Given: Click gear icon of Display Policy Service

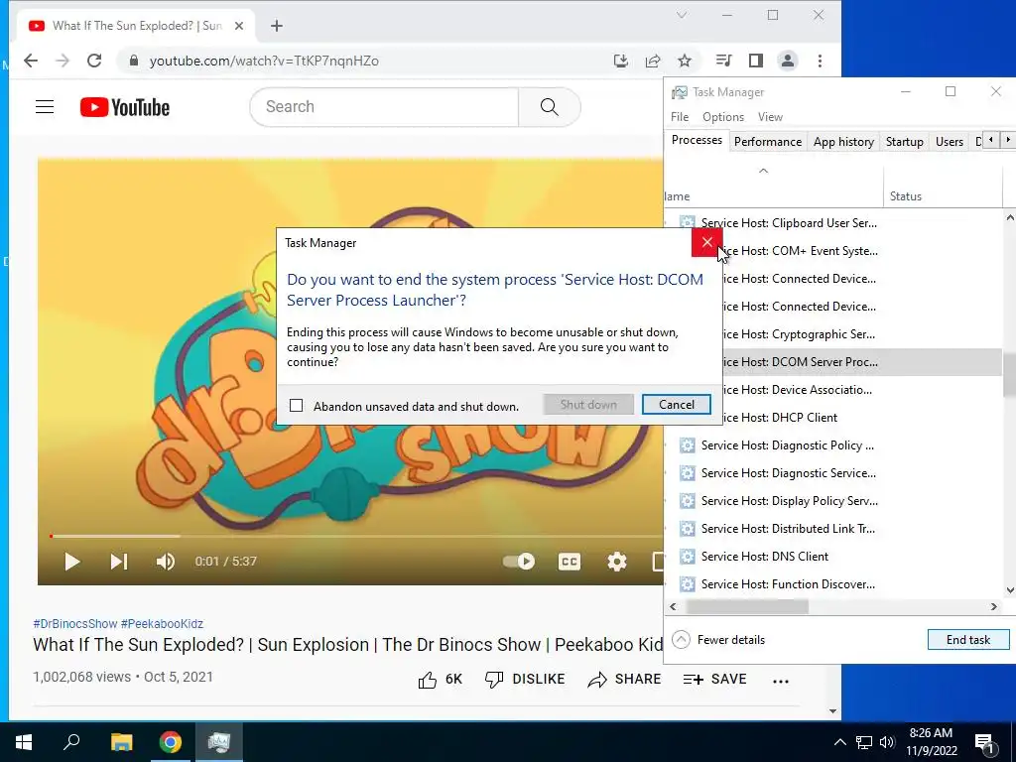Looking at the screenshot, I should click(687, 501).
